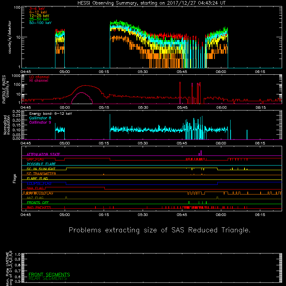Click the ATTENUATOR_STATE flag label
The width and height of the screenshot is (286, 286).
tap(43, 154)
